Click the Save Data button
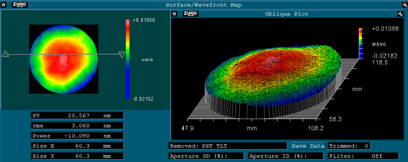 (x=308, y=146)
